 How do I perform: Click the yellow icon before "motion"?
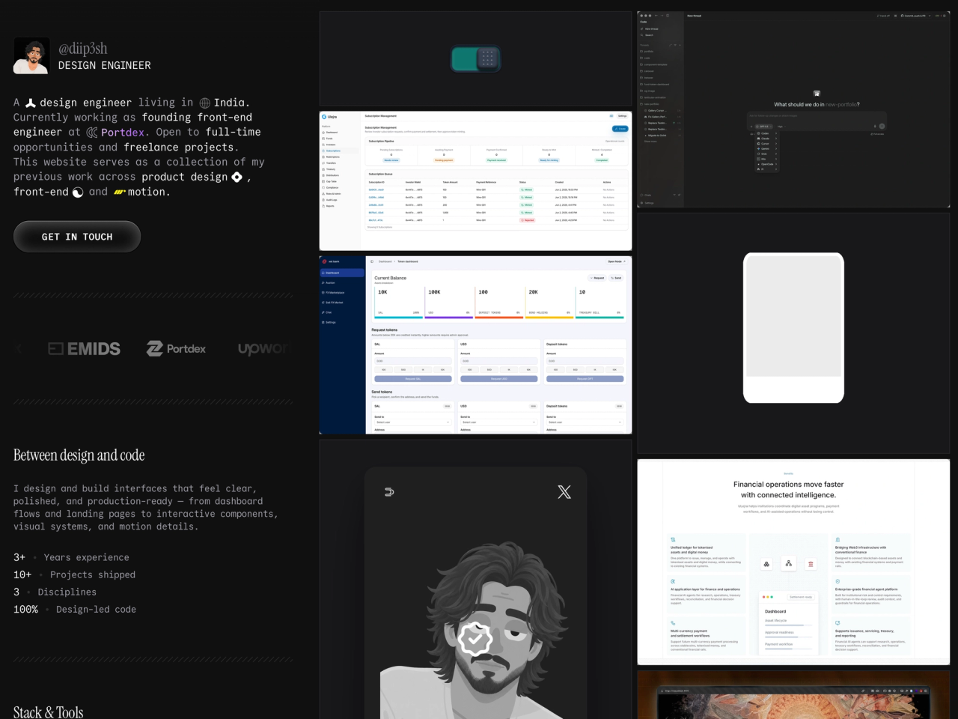tap(119, 192)
